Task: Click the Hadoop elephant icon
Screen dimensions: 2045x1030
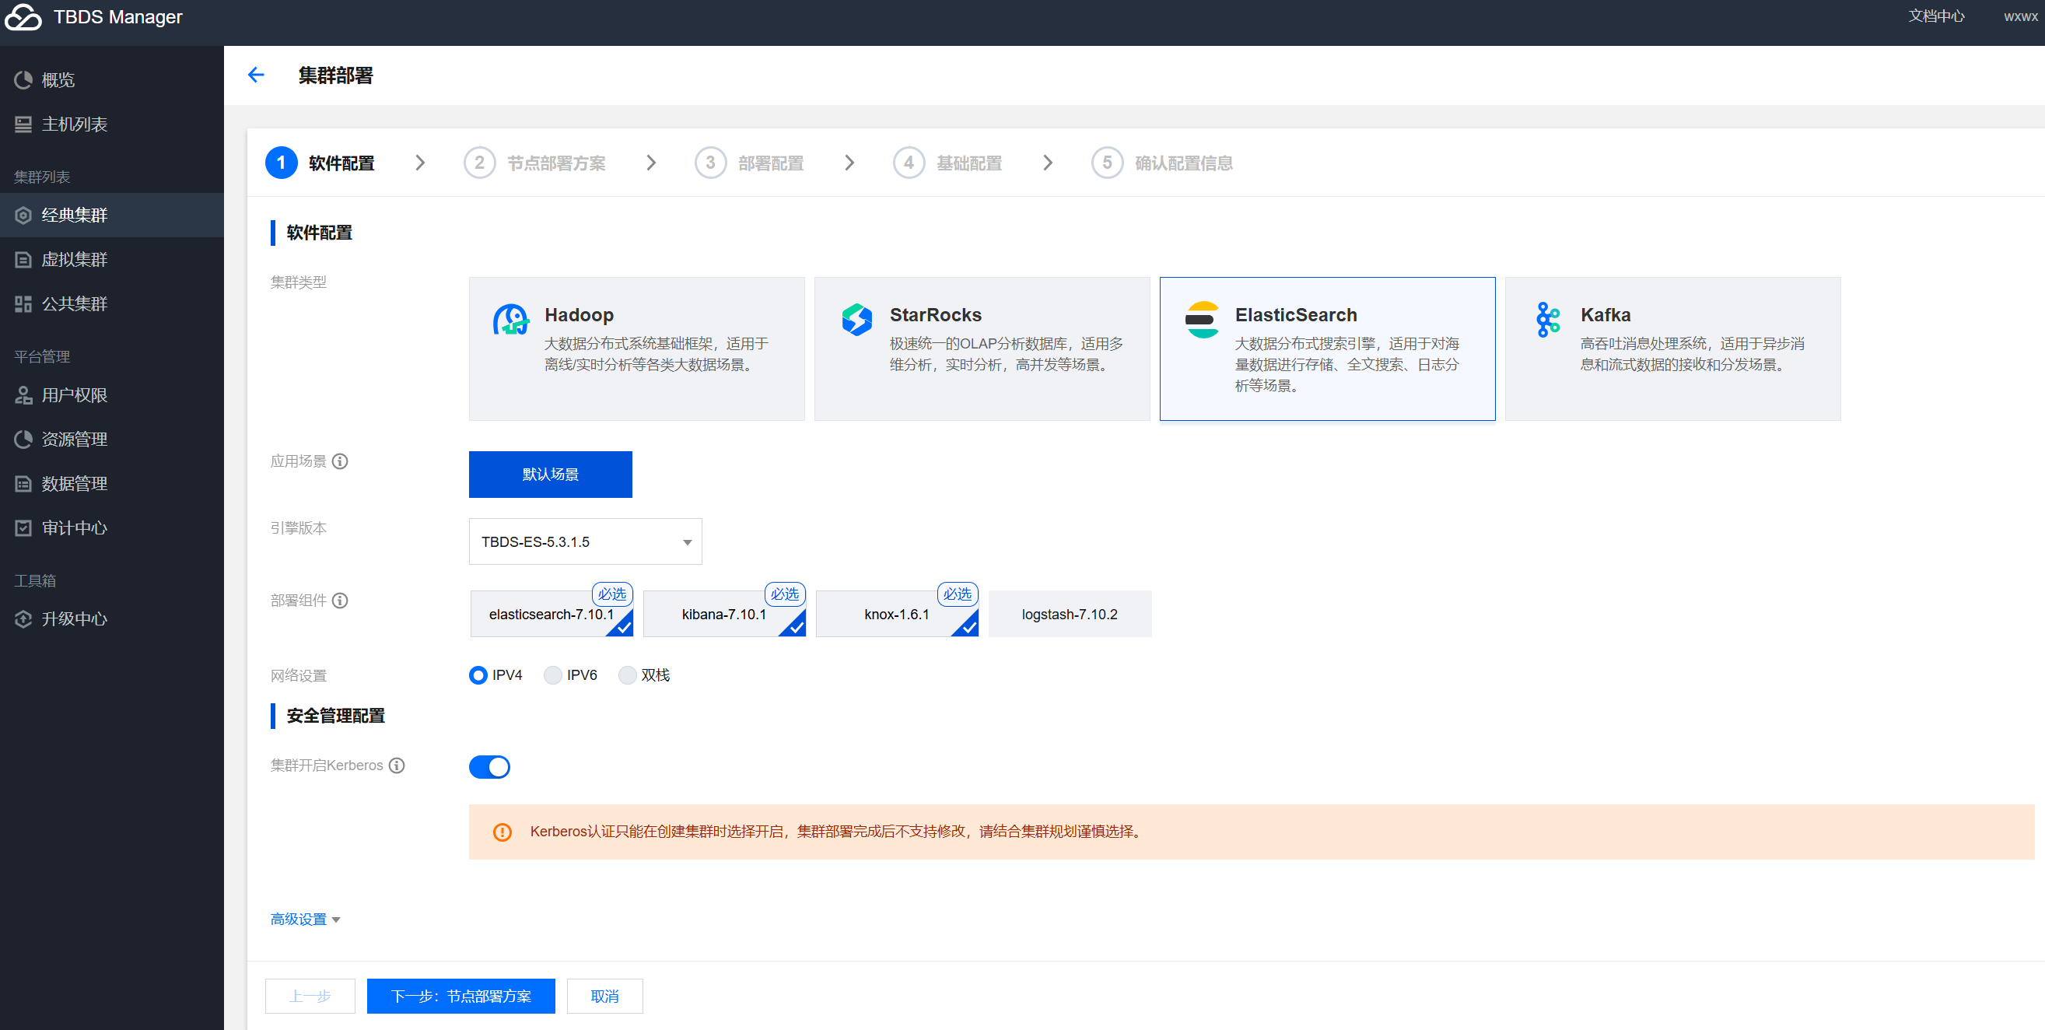Action: [510, 320]
